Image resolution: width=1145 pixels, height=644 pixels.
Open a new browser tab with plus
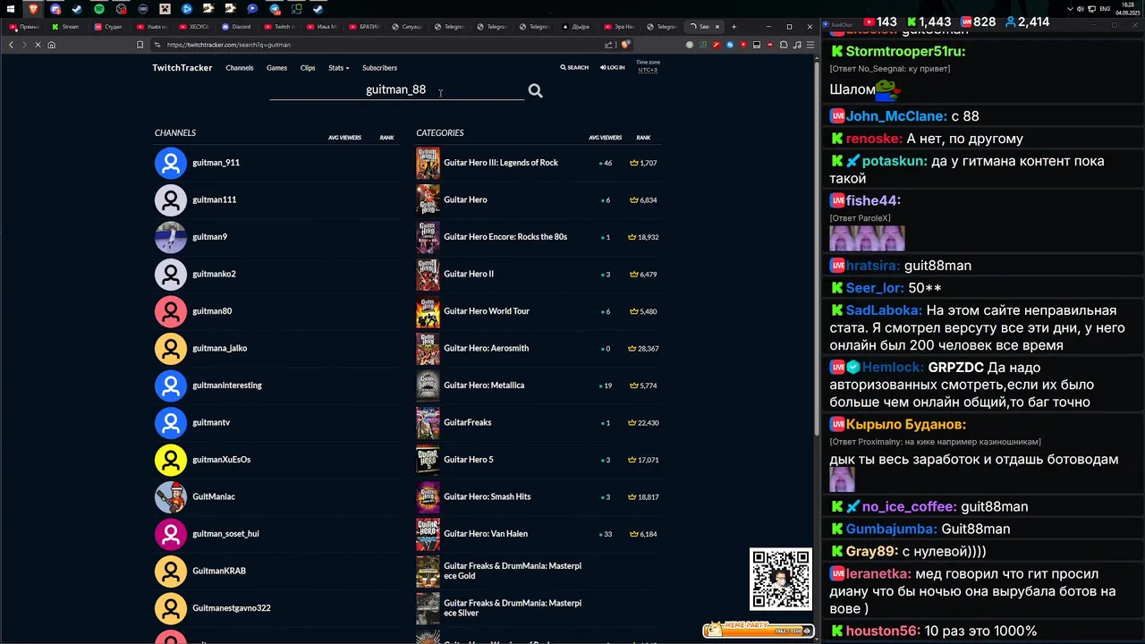[734, 27]
